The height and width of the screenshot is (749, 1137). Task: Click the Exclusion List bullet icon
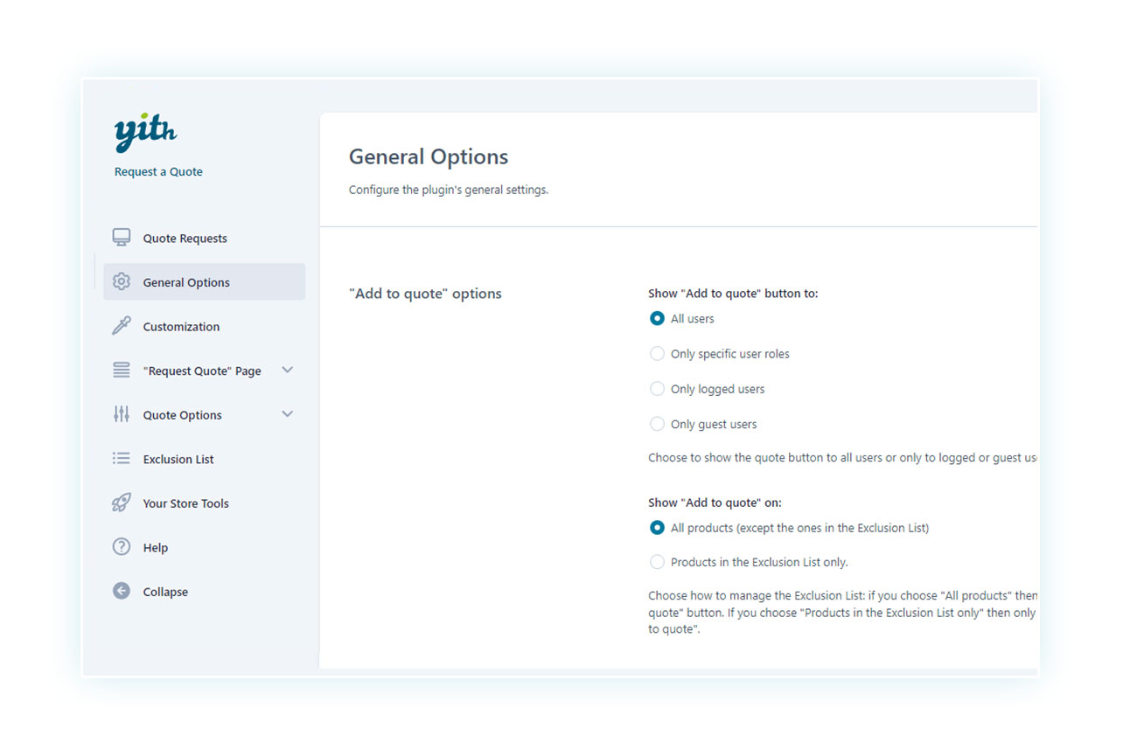pos(122,459)
